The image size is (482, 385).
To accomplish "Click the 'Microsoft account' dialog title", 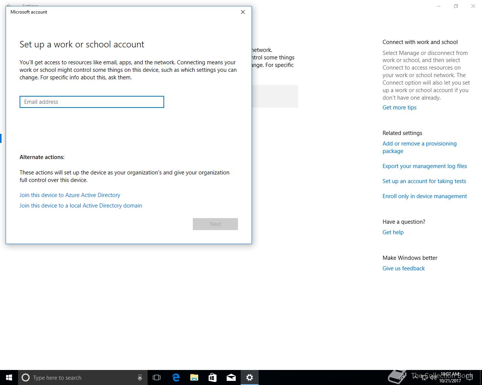I will click(29, 12).
